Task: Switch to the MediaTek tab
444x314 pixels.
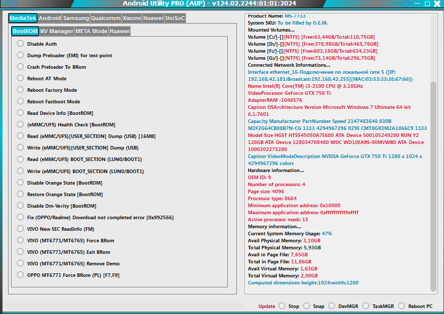Action: point(23,18)
